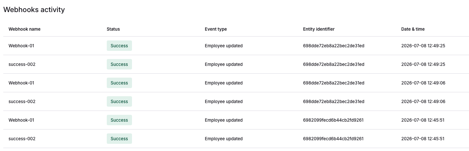Screen dimensions: 469x151
Task: Click the 12:45:51 timestamp of success-002
Action: [x=423, y=139]
